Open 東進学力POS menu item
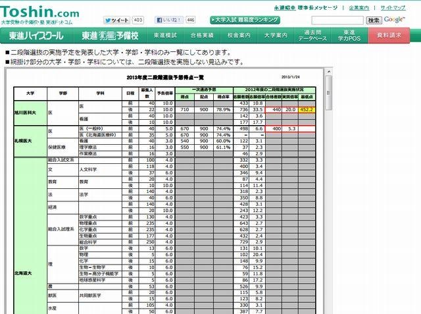This screenshot has height=314, width=421. point(349,36)
